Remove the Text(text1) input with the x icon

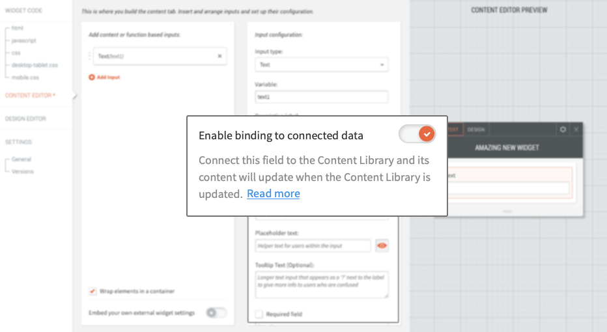click(x=219, y=56)
